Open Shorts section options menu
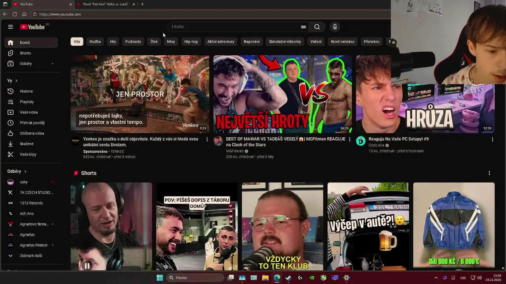Image resolution: width=506 pixels, height=284 pixels. click(489, 173)
